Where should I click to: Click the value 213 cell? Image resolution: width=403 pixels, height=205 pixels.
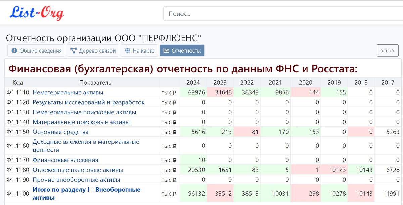pos(220,132)
